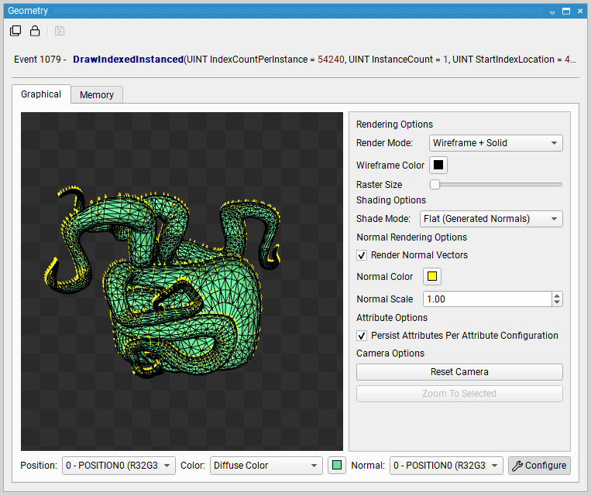Viewport: 591px width, 495px height.
Task: Open the Color attribute dropdown
Action: coord(266,466)
